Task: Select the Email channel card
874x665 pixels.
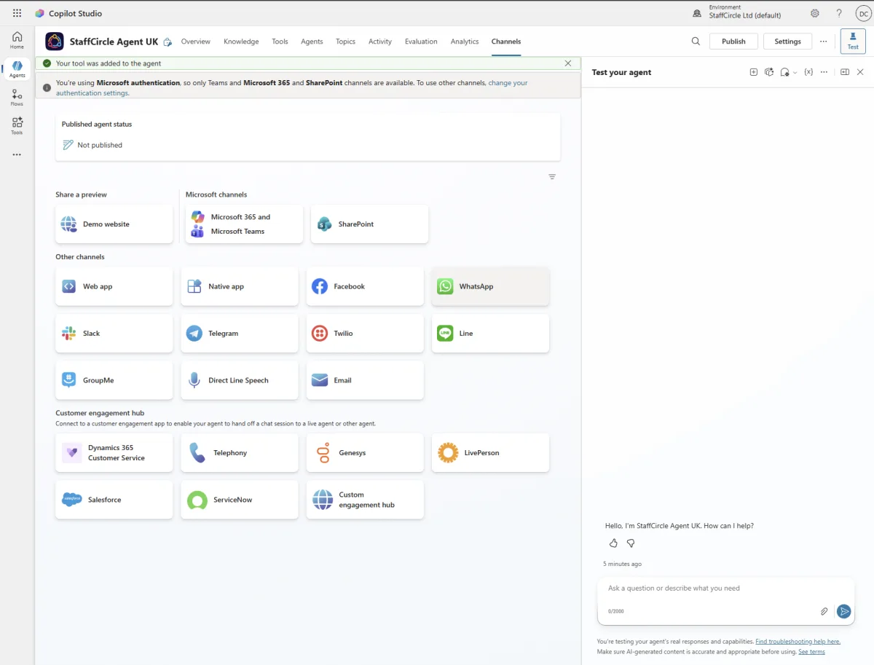Action: point(365,380)
